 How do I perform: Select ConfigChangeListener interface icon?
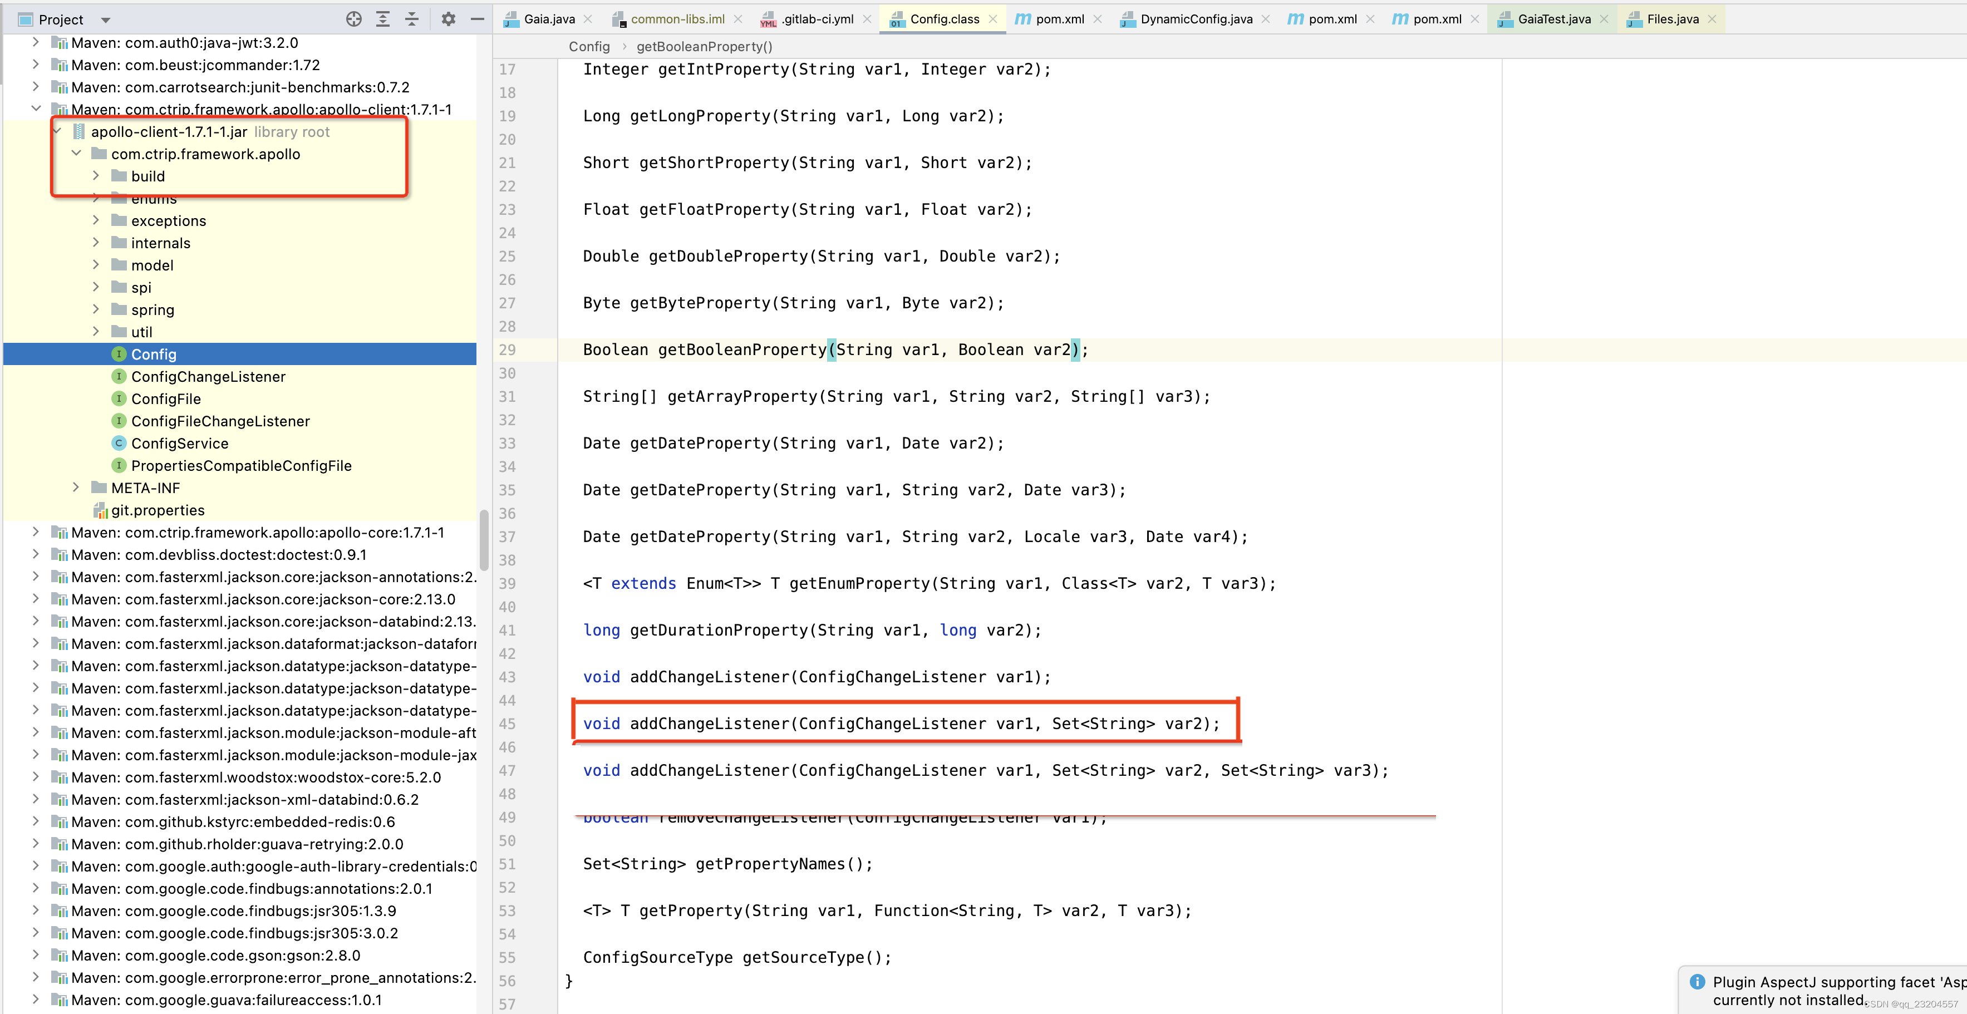click(x=119, y=376)
